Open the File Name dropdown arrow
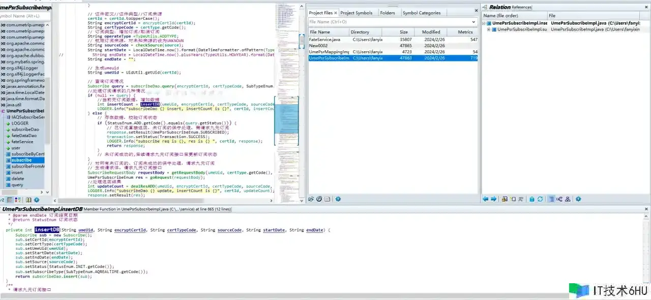651x300 pixels. pyautogui.click(x=474, y=22)
